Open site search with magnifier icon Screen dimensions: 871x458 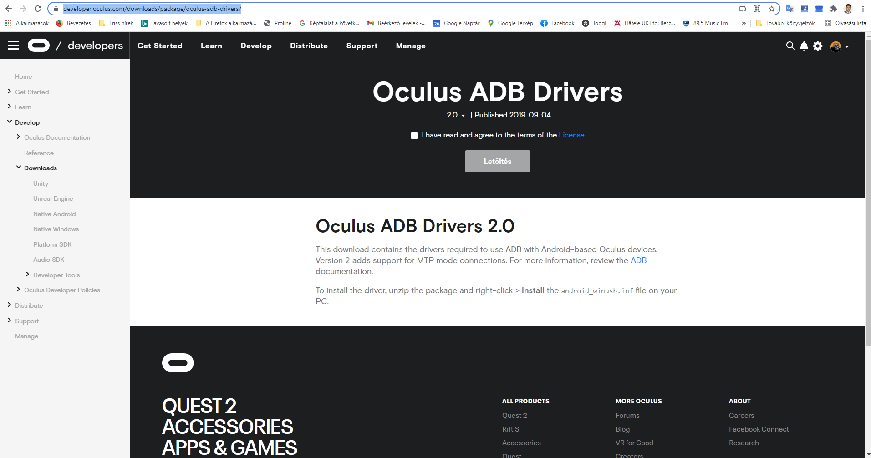click(790, 46)
